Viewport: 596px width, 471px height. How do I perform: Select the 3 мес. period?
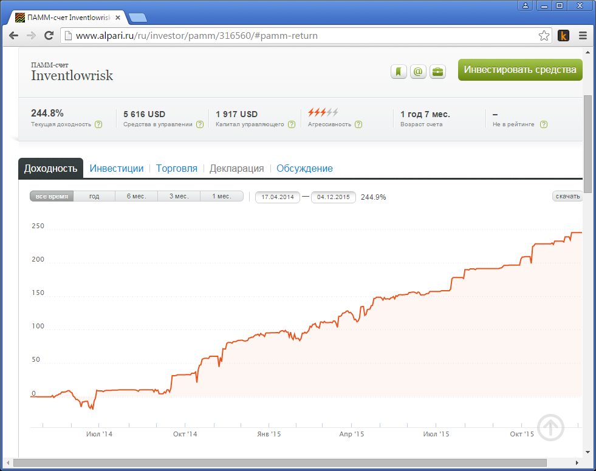pos(179,197)
